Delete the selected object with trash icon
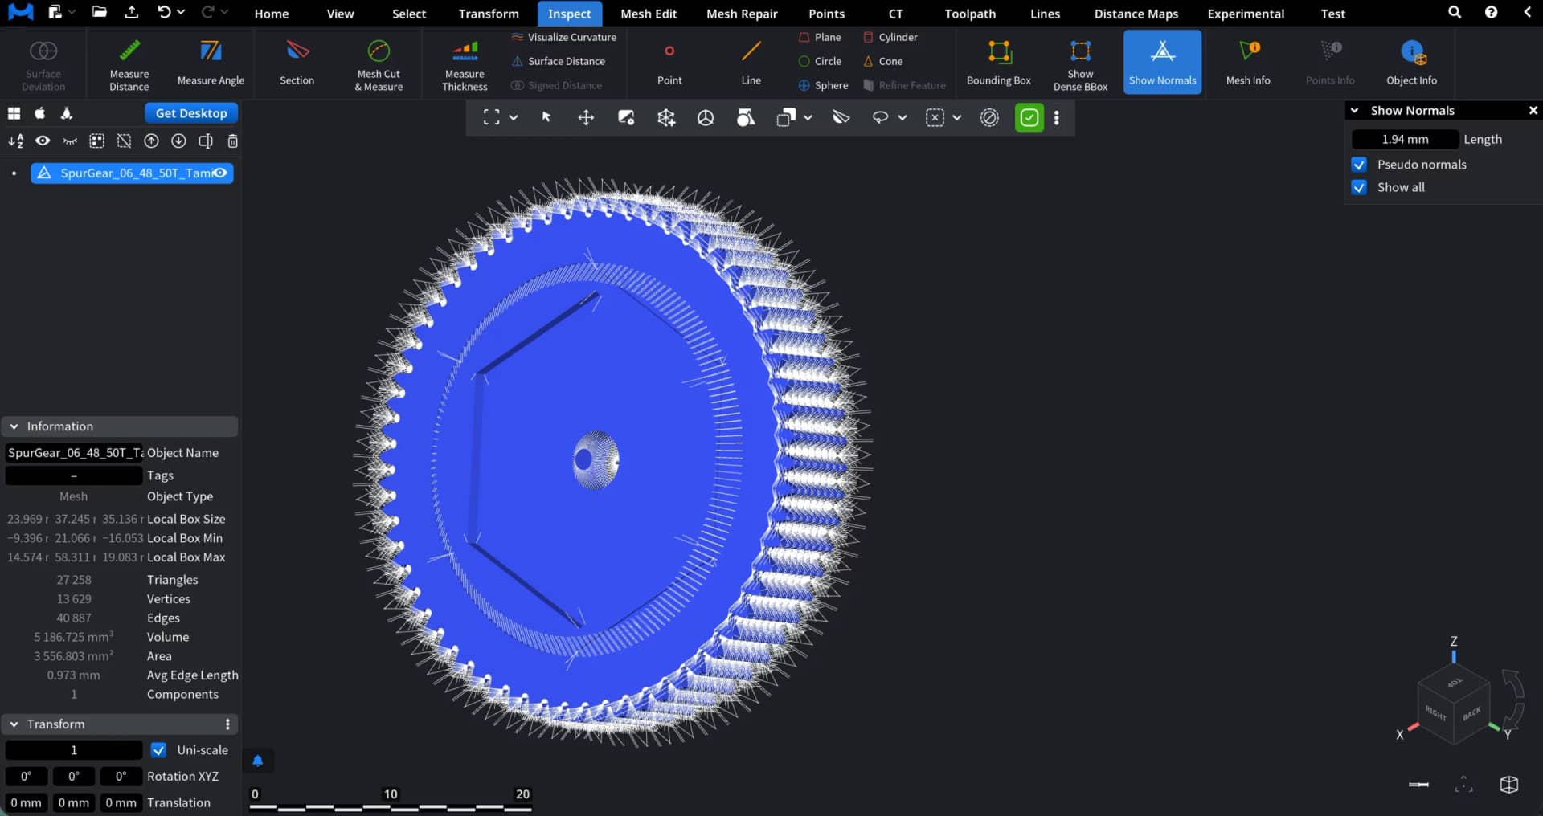Image resolution: width=1543 pixels, height=816 pixels. [x=232, y=141]
